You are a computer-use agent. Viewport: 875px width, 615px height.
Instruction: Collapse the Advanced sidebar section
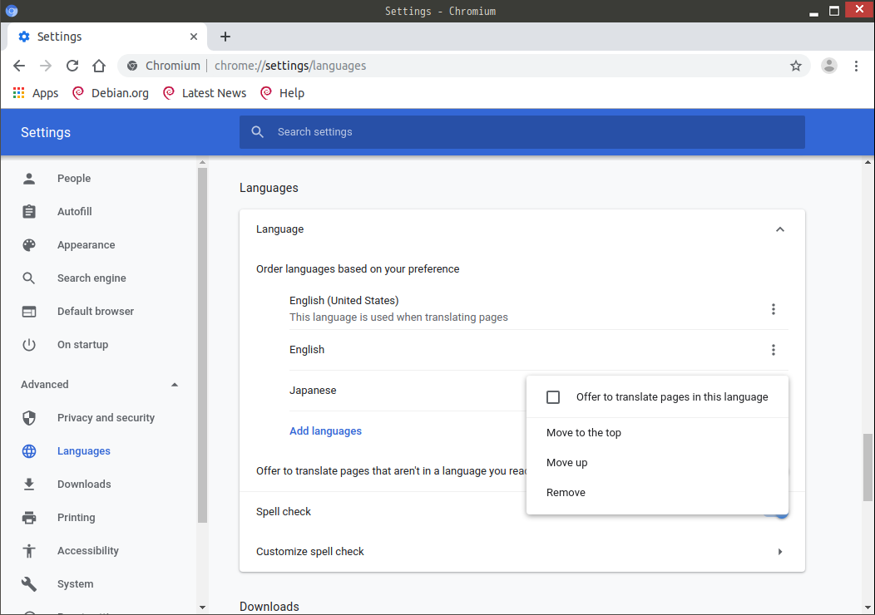pyautogui.click(x=175, y=385)
